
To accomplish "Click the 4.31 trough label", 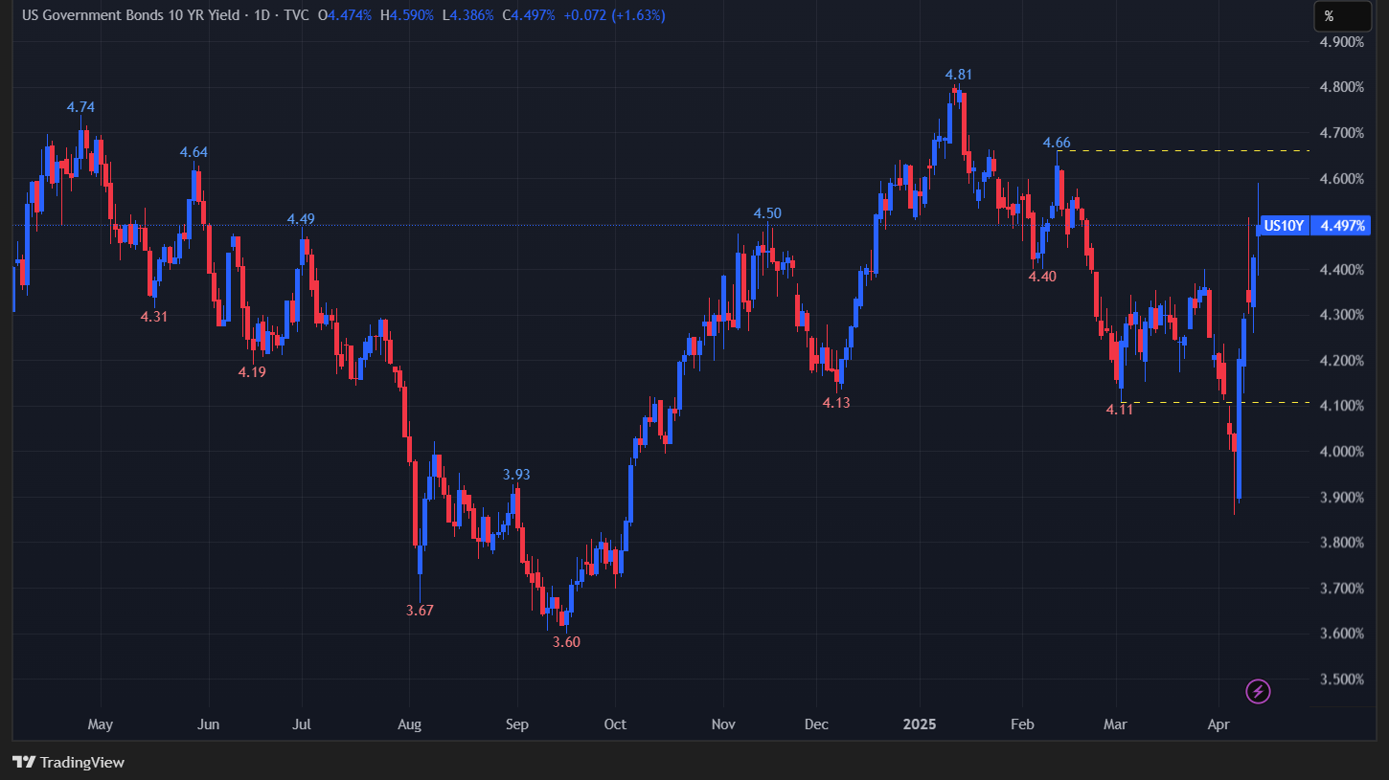I will tap(154, 317).
